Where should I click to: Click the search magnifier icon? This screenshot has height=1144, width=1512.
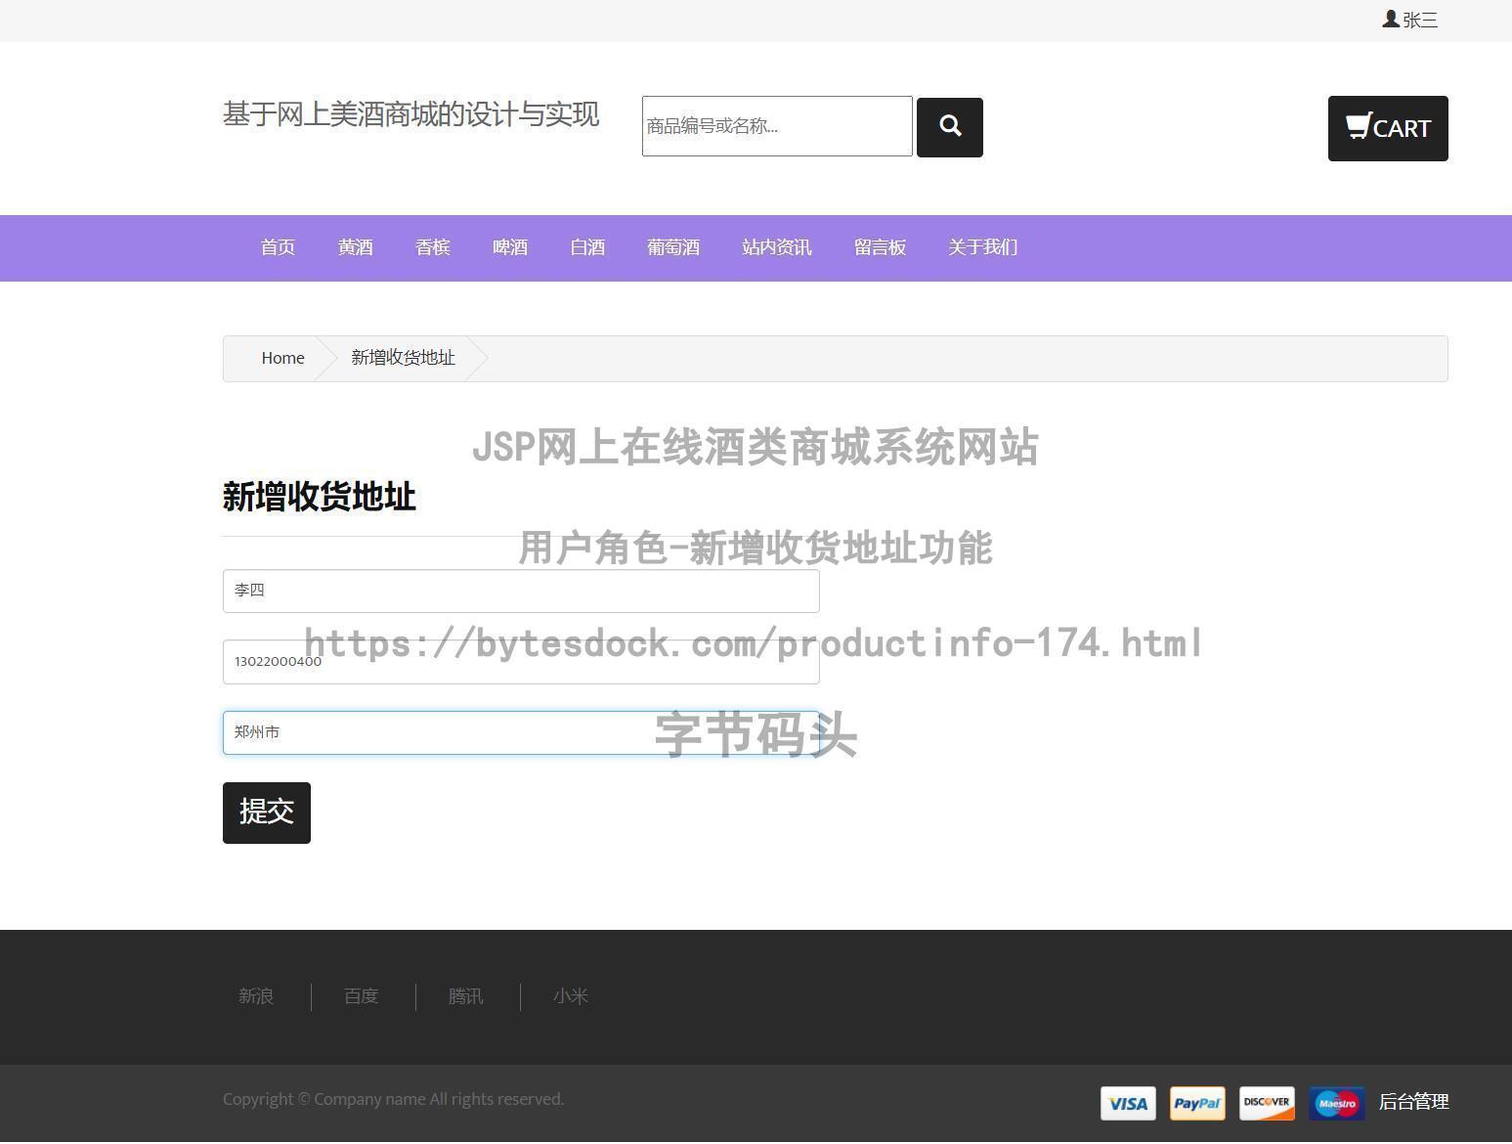949,127
